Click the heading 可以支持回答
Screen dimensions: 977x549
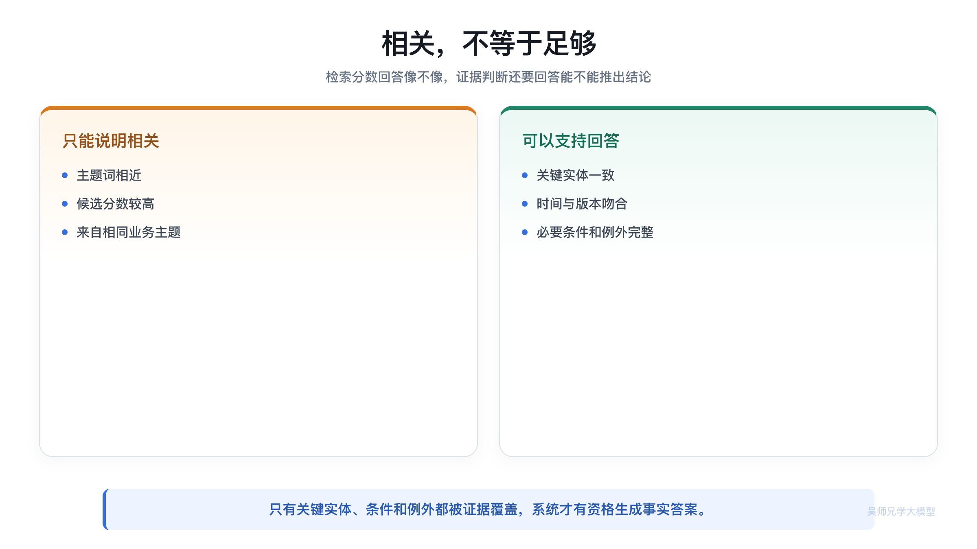(571, 141)
